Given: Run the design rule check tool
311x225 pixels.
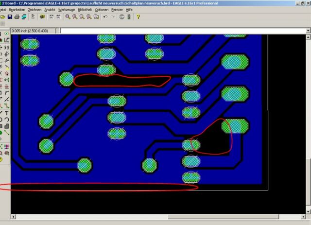Looking at the screenshot, I should click(7, 153).
